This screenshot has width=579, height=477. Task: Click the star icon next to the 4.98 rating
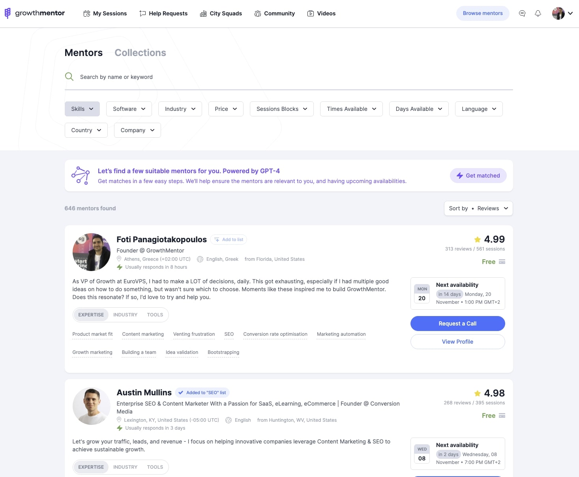(477, 393)
